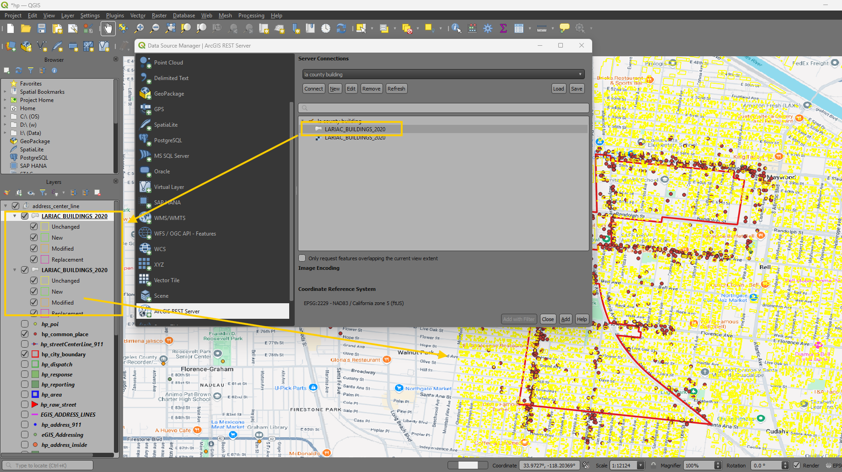Check 'Only request features overlapping' option
Image resolution: width=842 pixels, height=472 pixels.
click(x=302, y=258)
